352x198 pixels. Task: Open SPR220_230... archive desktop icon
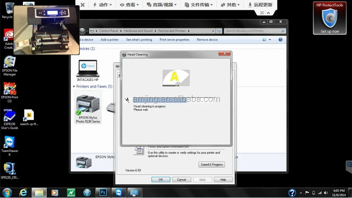10,171
